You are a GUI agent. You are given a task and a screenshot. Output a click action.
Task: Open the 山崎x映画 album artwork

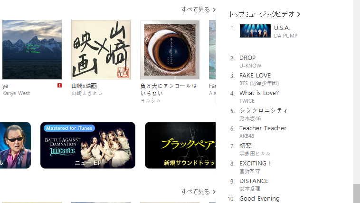click(x=101, y=49)
